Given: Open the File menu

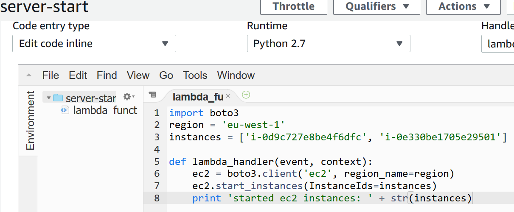Looking at the screenshot, I should (51, 75).
